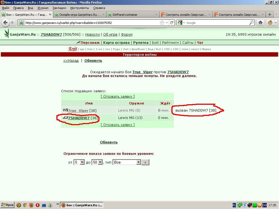The width and height of the screenshot is (279, 209).
Task: Click the bottom Отозвать заявку link
Action: pyautogui.click(x=118, y=125)
